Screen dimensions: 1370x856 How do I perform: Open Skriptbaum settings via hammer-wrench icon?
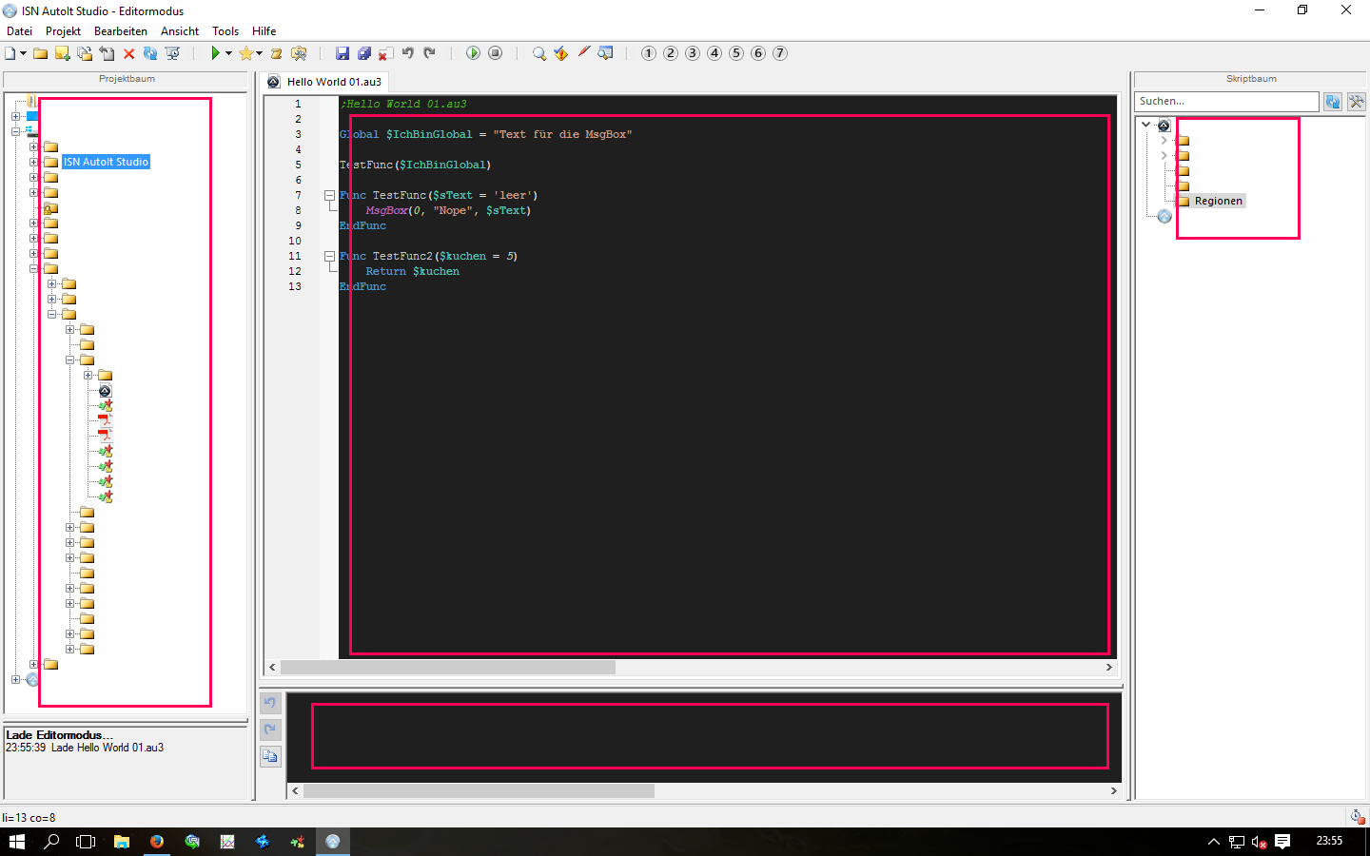(1356, 102)
